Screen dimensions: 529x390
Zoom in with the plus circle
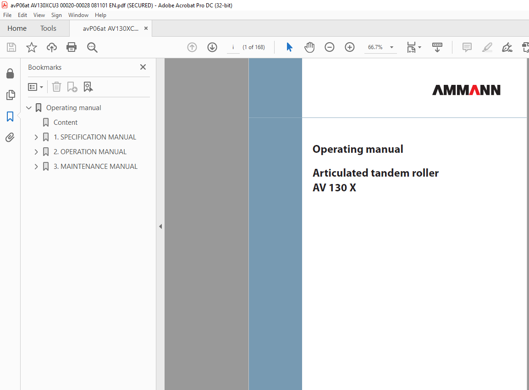click(349, 47)
